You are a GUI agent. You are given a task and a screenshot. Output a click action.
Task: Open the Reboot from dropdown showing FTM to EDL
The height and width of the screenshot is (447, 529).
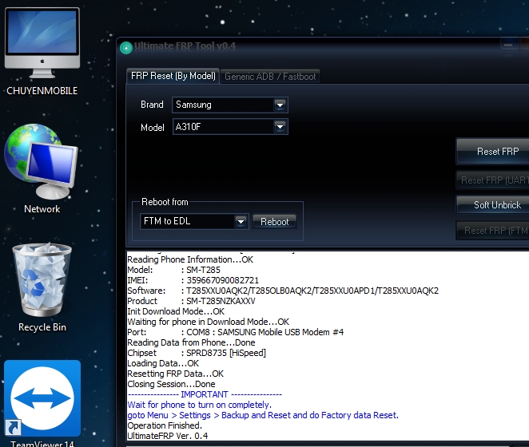pyautogui.click(x=194, y=221)
